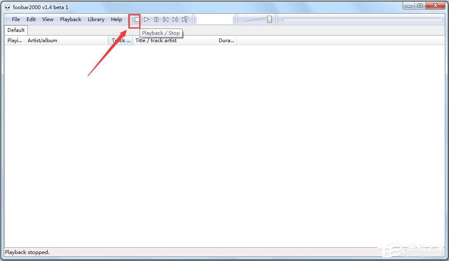Skip to next track using toolbar icon

point(175,19)
